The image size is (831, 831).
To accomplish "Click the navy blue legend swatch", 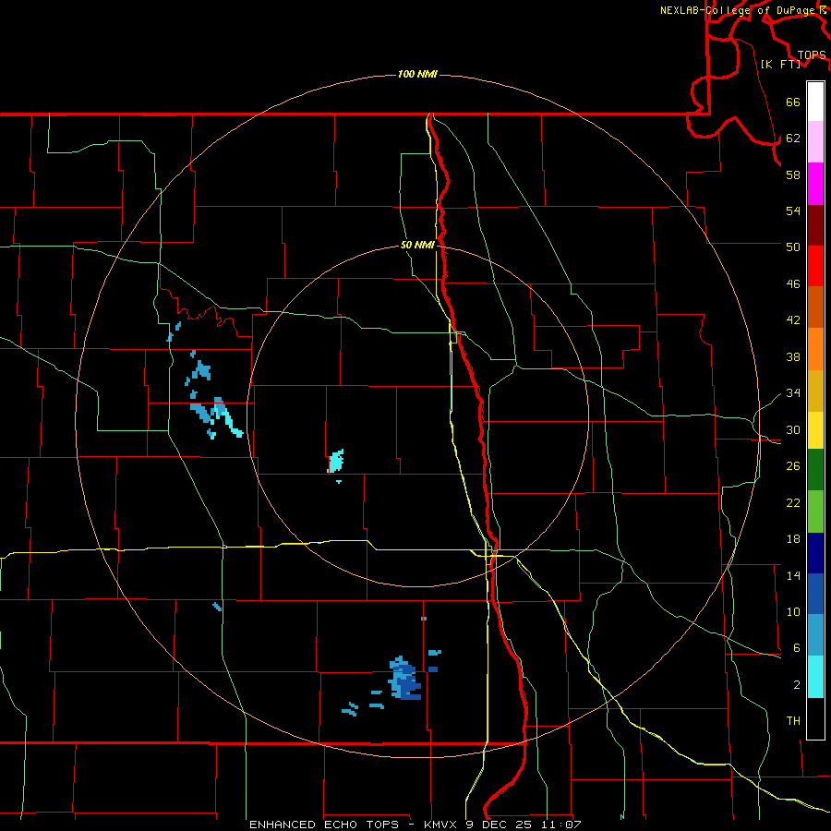I will (x=815, y=553).
